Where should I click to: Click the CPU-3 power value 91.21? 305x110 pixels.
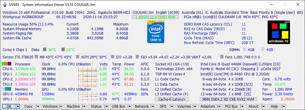tap(129, 84)
